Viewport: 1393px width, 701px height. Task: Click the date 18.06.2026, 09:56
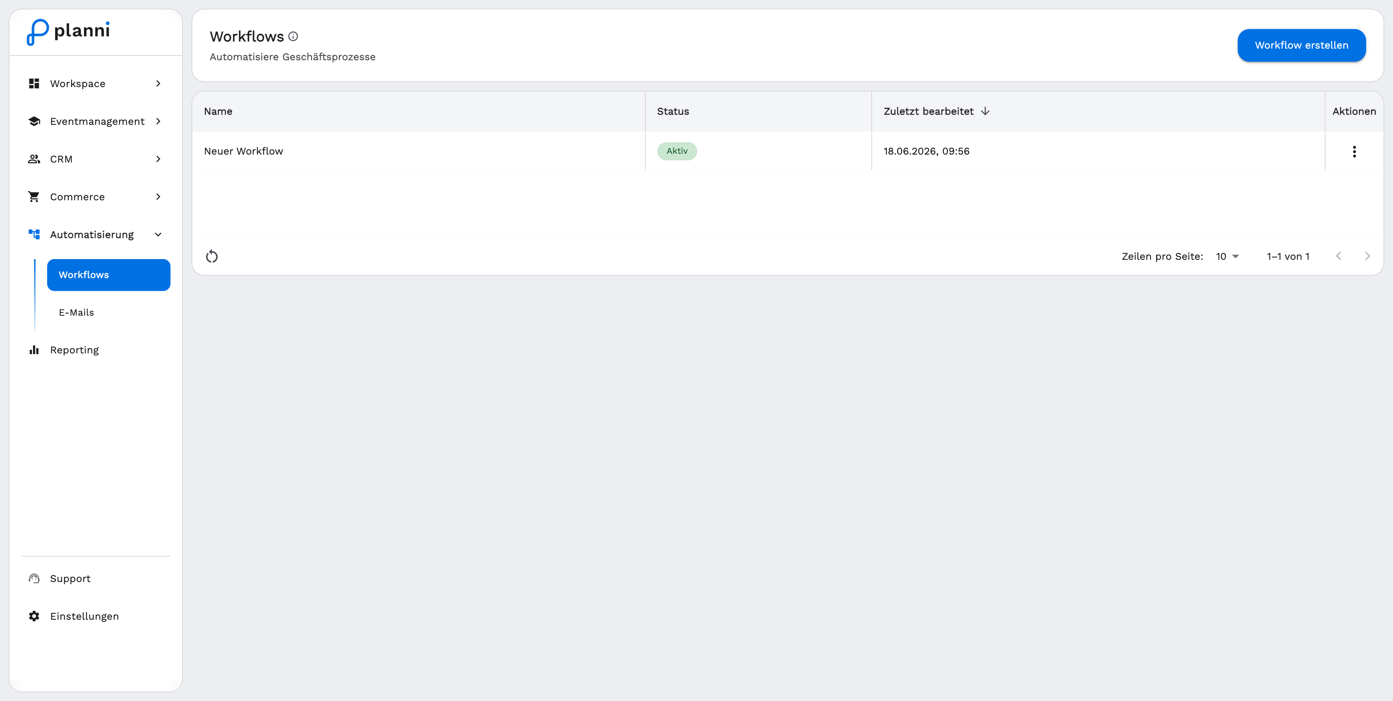click(926, 151)
